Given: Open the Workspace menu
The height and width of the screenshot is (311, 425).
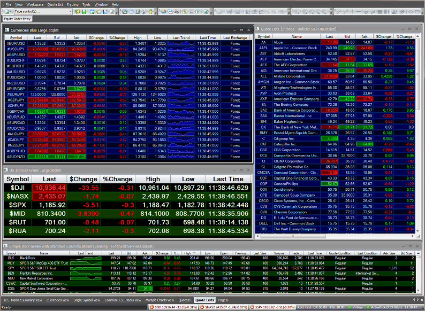Looking at the screenshot, I should coord(35,5).
